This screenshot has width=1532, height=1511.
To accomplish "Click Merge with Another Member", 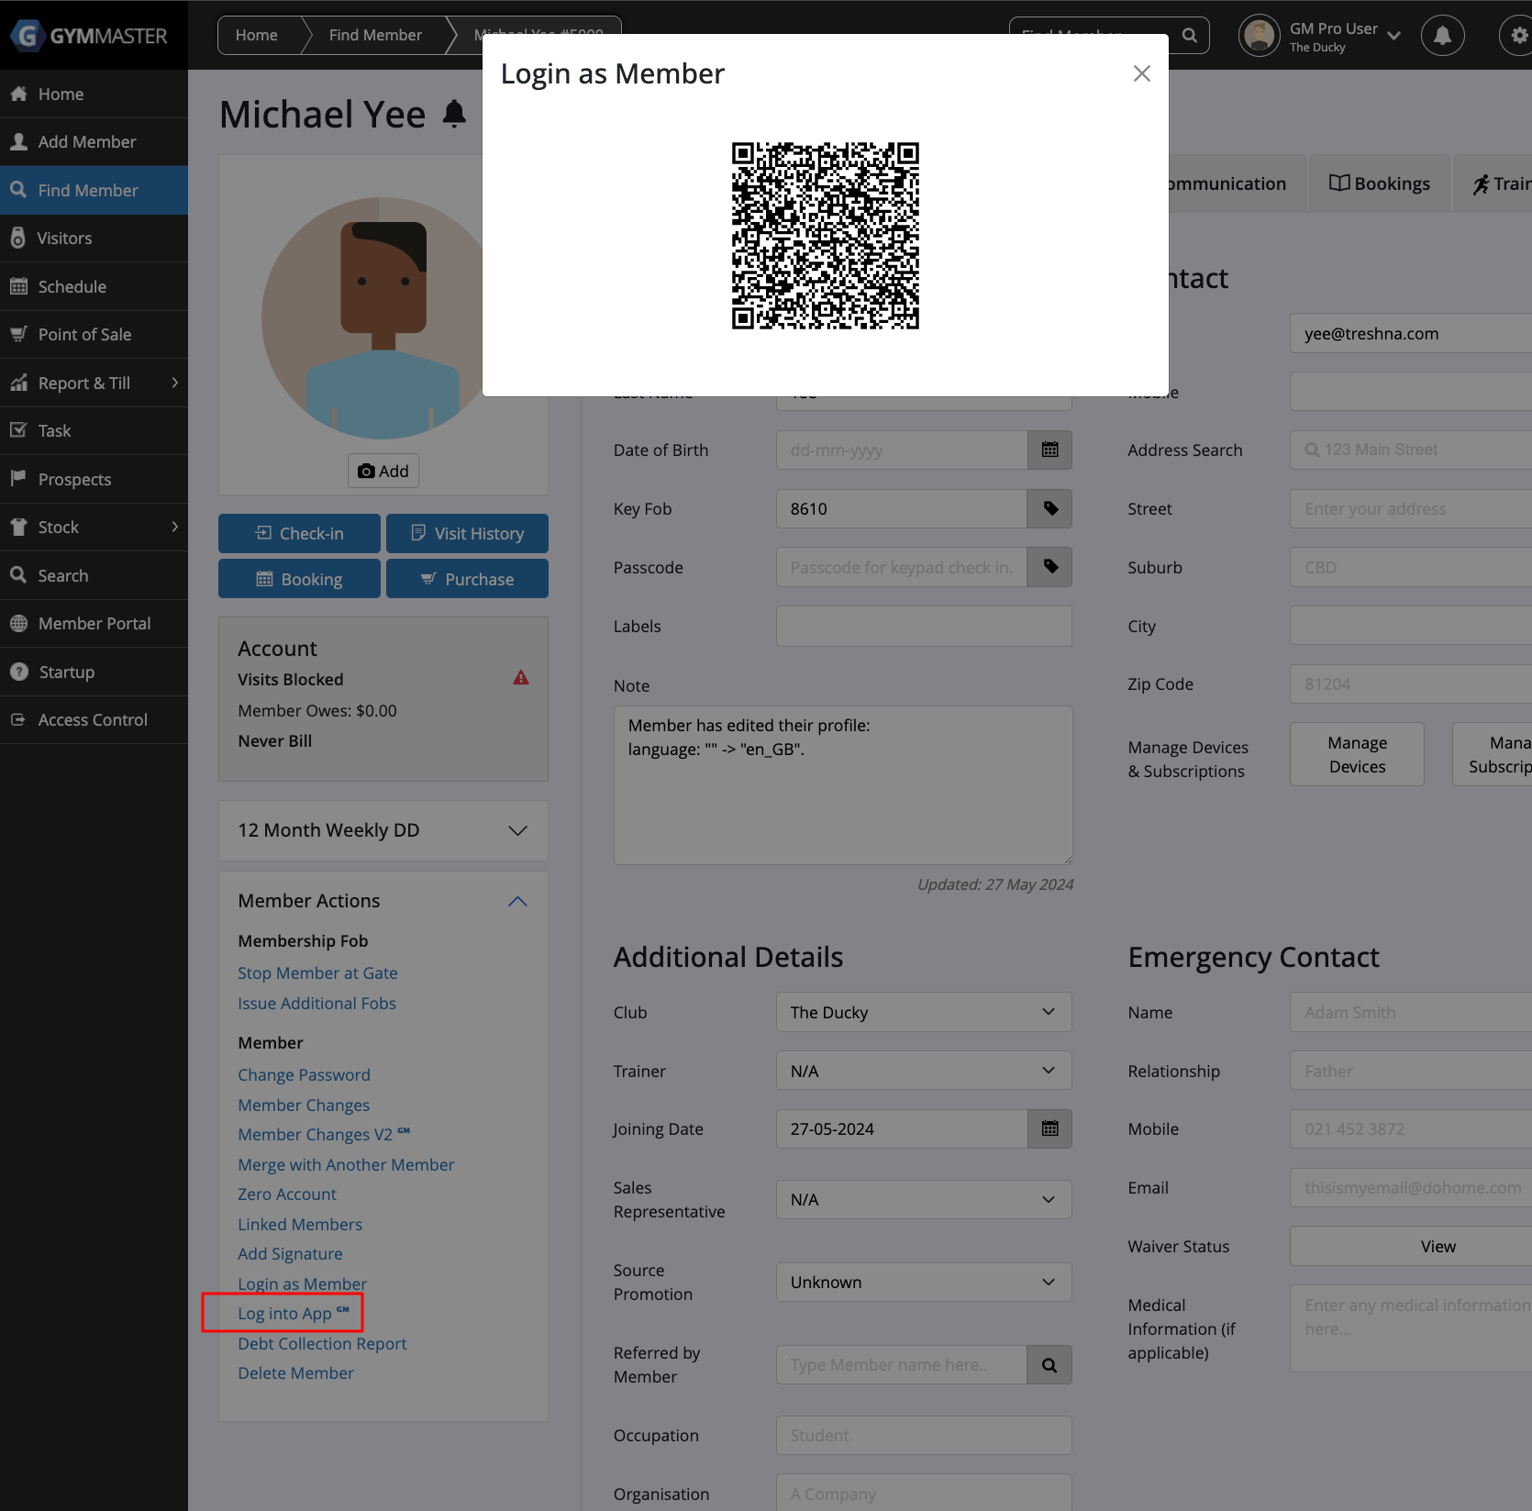I will click(x=346, y=1165).
